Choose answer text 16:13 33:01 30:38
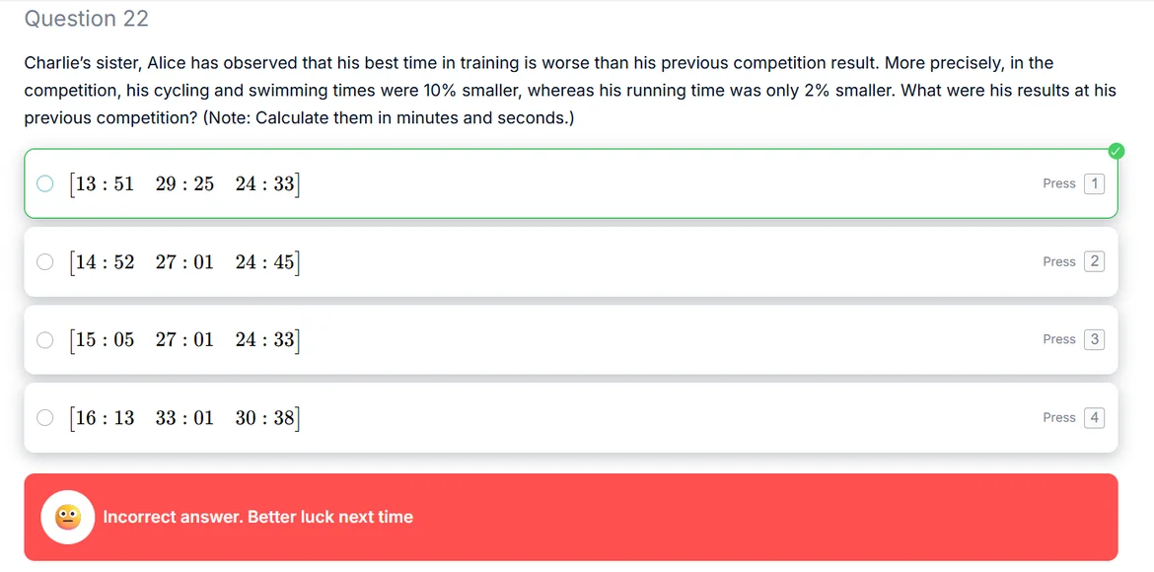This screenshot has width=1154, height=572. 184,417
